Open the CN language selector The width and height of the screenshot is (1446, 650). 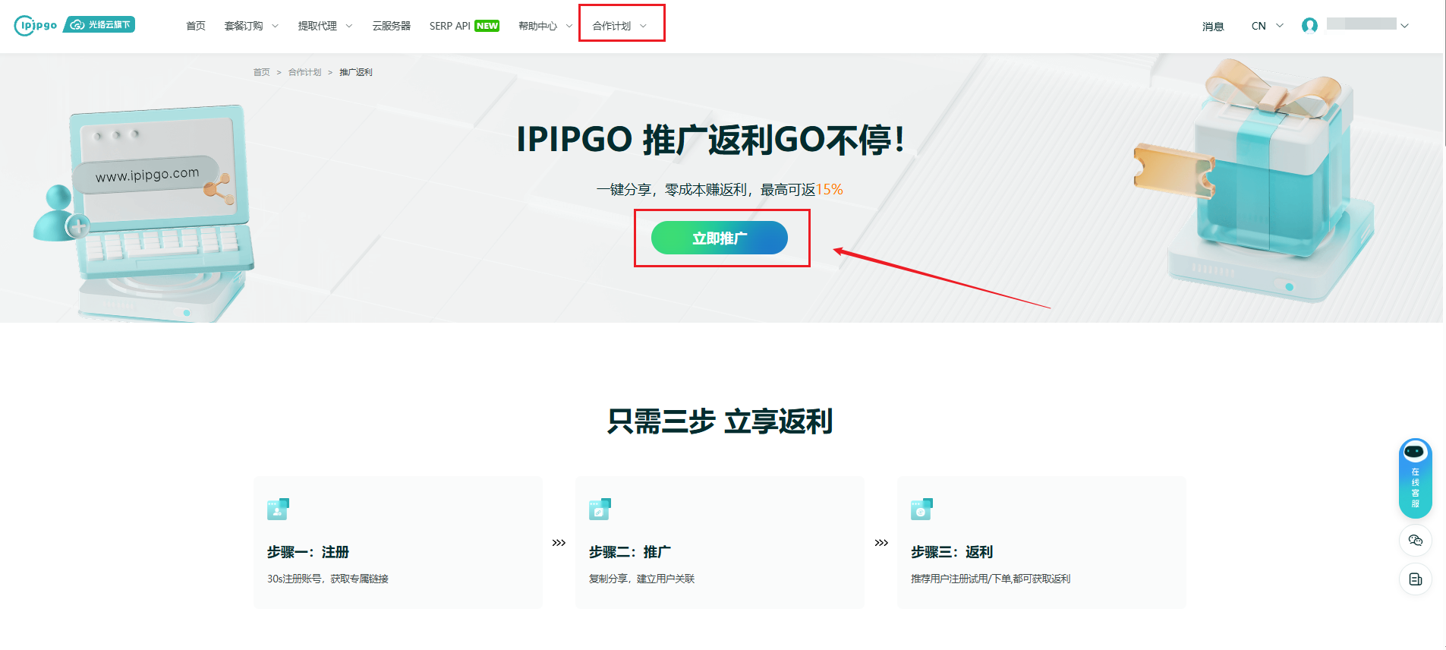tap(1267, 26)
